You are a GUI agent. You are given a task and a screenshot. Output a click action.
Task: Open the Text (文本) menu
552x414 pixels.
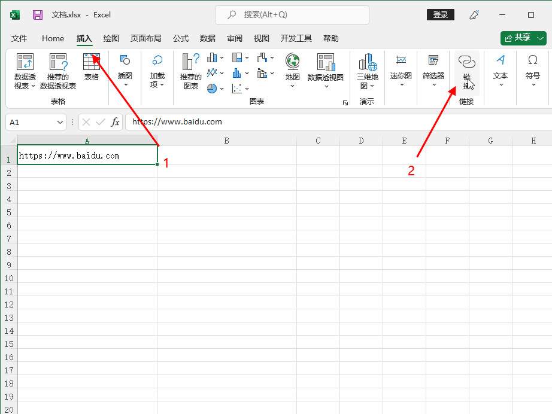[x=501, y=71]
